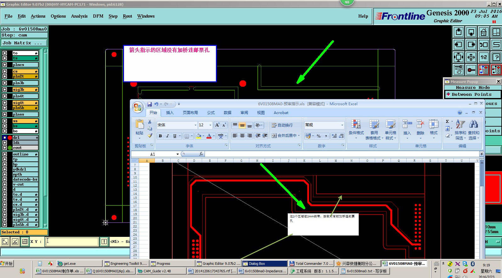Screen dimensions: 502x278
Task: Open the font color dropdown arrow
Action: (x=214, y=136)
